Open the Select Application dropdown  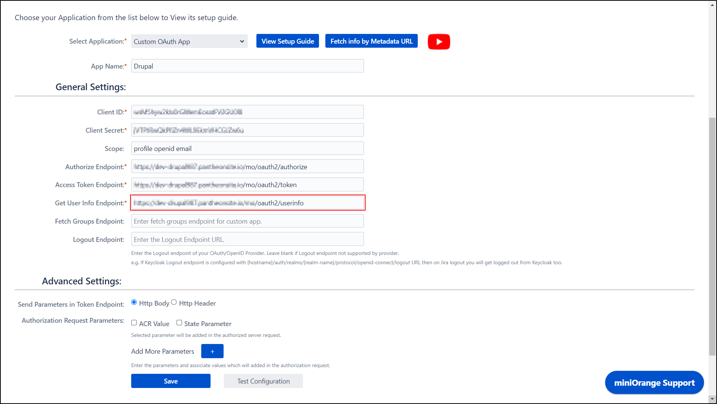(189, 41)
